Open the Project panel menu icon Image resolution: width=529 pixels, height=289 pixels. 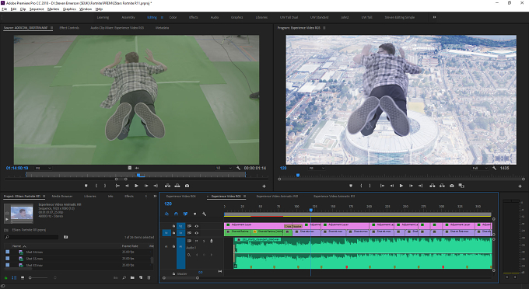tap(44, 196)
